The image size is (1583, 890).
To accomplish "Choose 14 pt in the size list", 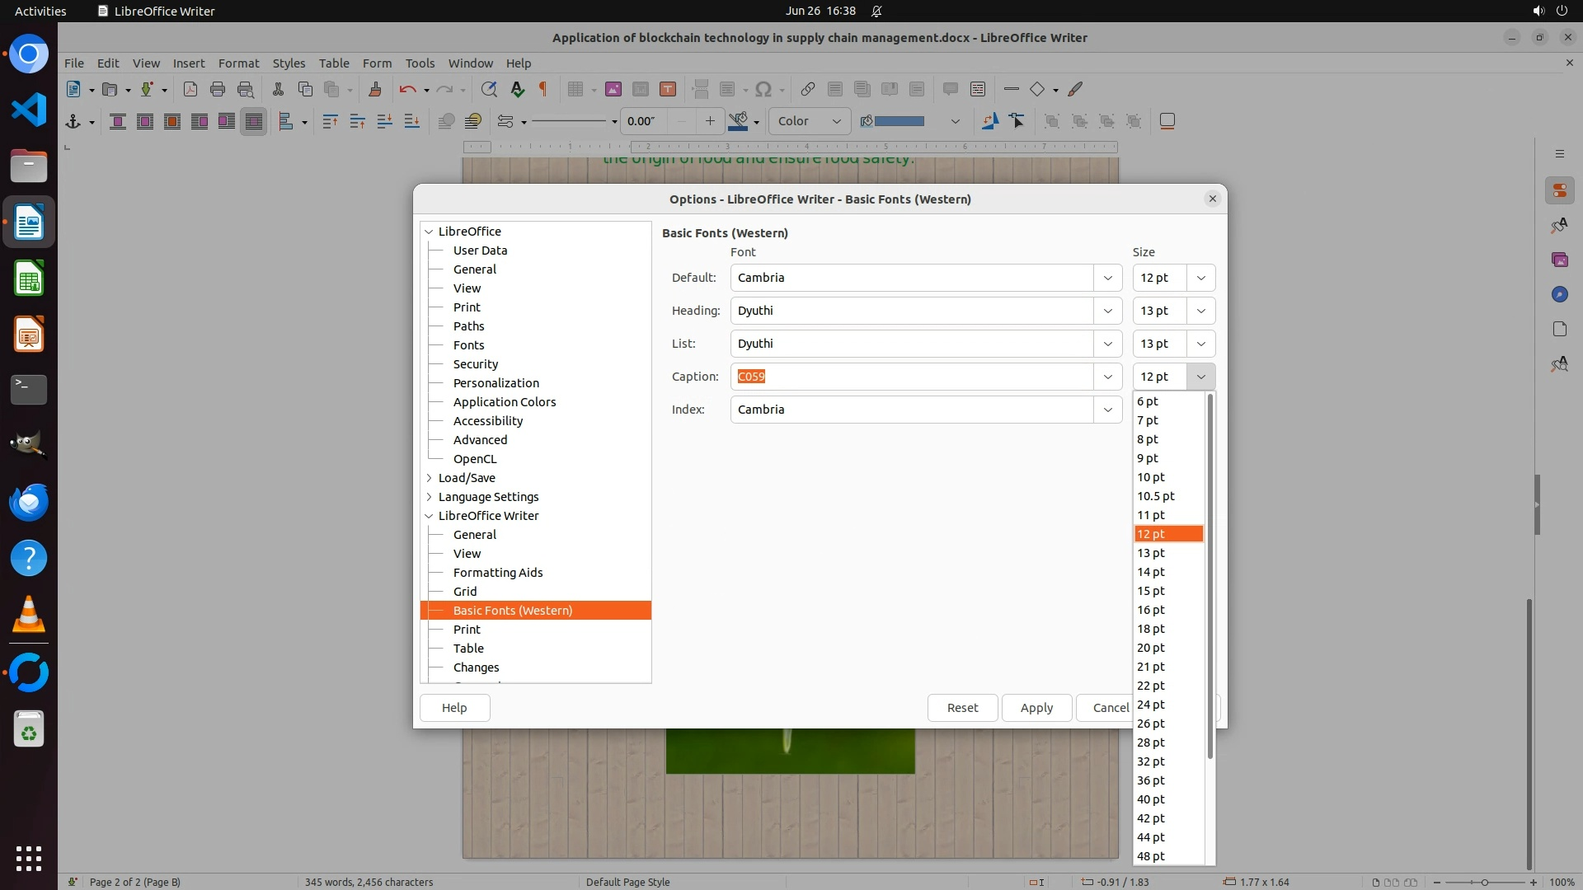I will 1151,572.
